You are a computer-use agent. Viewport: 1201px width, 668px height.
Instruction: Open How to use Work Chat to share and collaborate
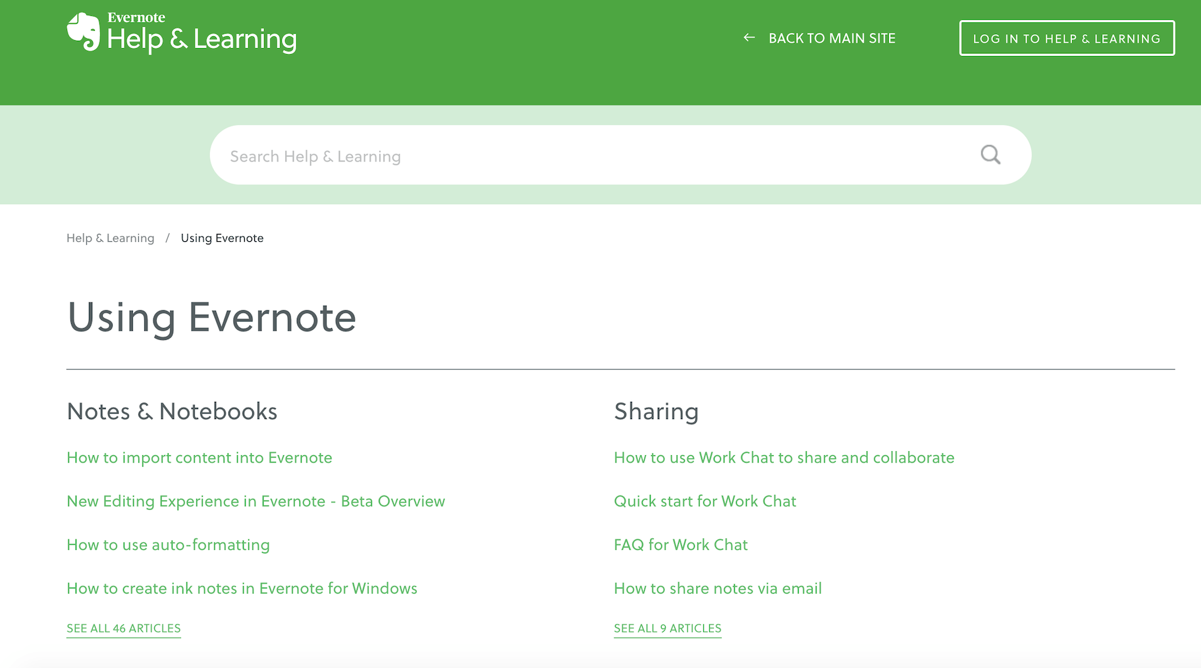(x=784, y=457)
